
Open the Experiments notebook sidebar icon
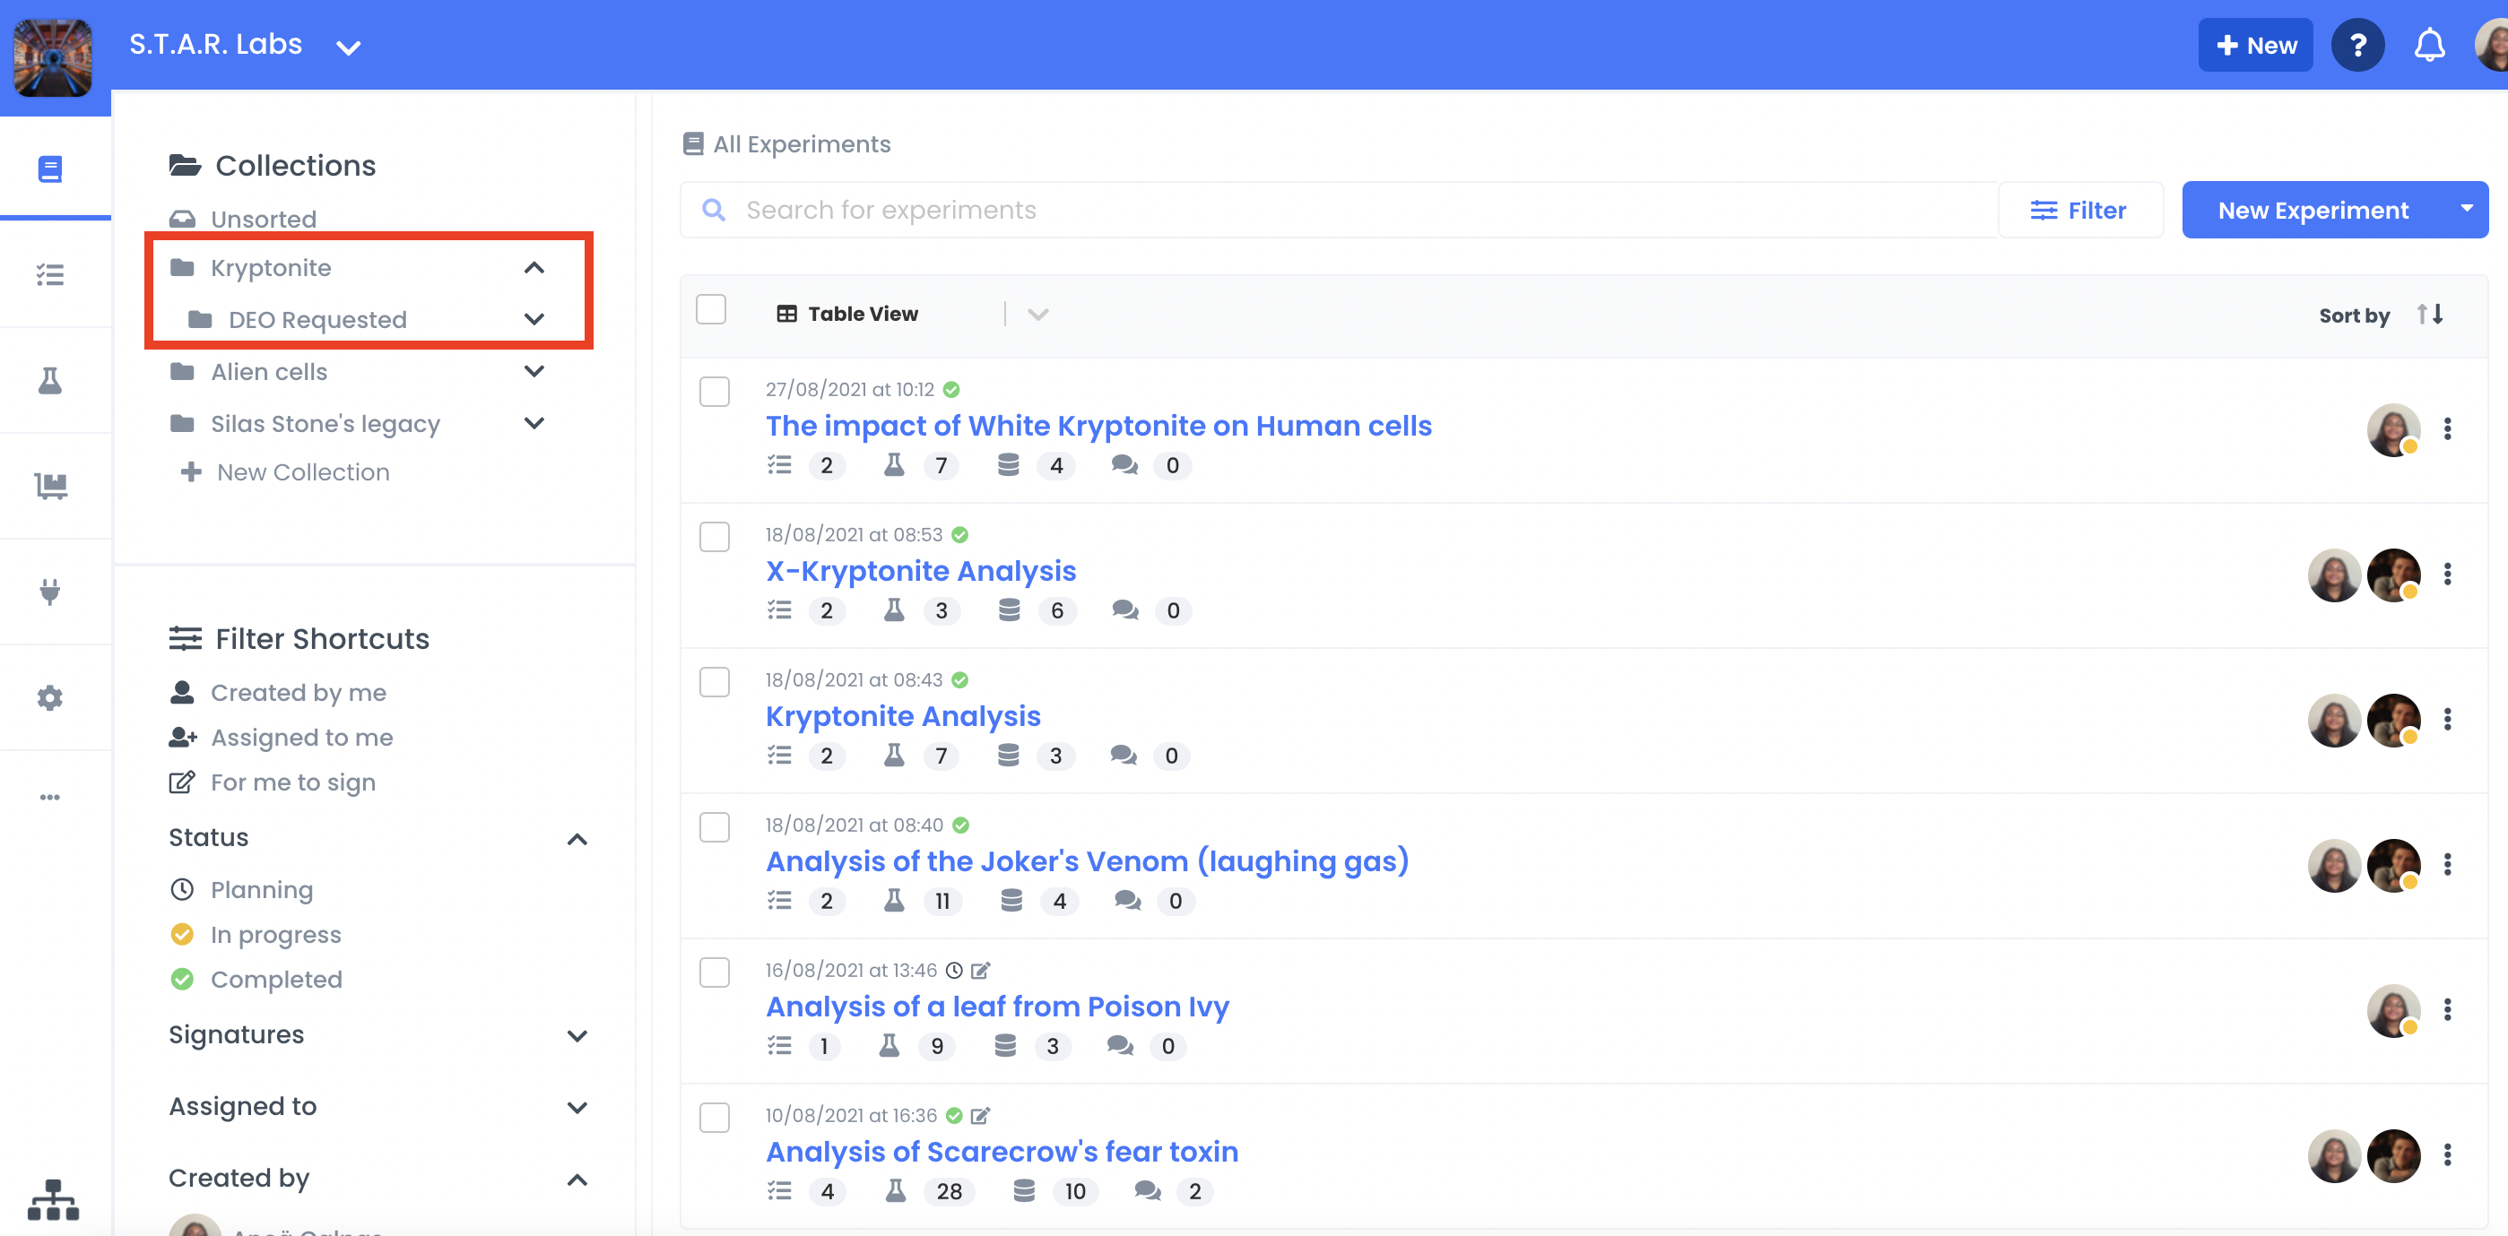click(x=49, y=168)
